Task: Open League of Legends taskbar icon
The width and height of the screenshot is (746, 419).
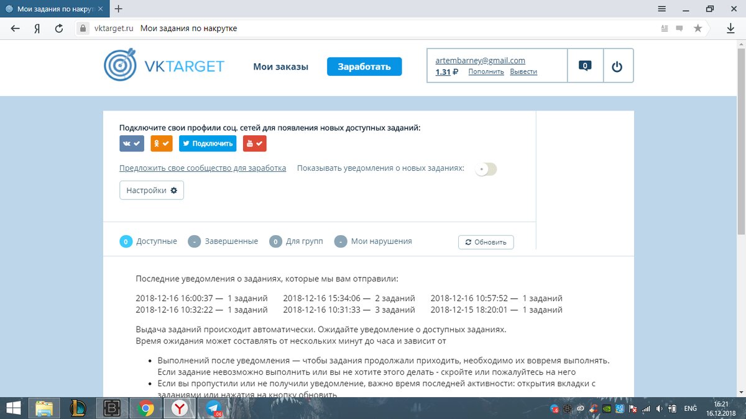Action: click(78, 408)
